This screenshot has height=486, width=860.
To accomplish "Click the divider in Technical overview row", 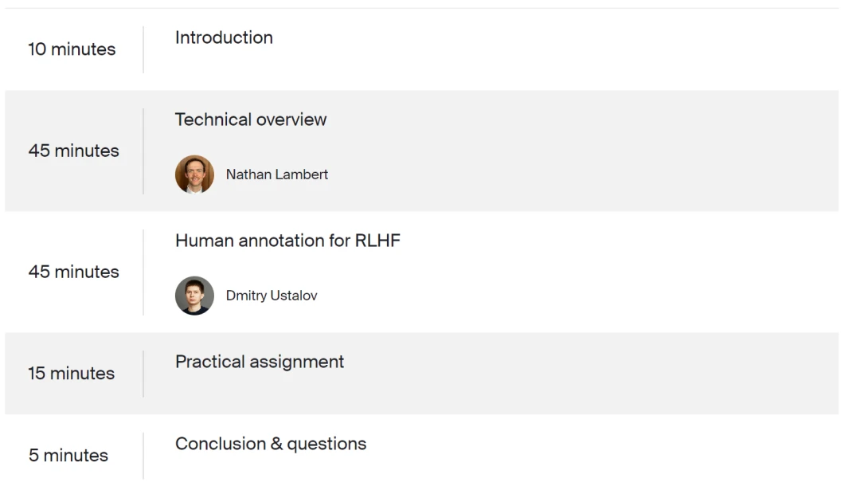I will point(143,151).
